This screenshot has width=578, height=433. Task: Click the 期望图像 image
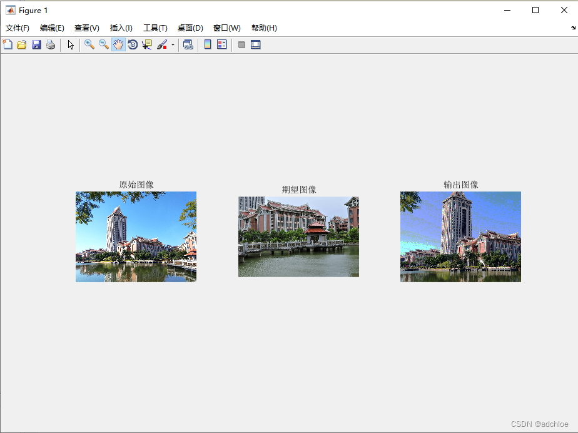tap(298, 237)
